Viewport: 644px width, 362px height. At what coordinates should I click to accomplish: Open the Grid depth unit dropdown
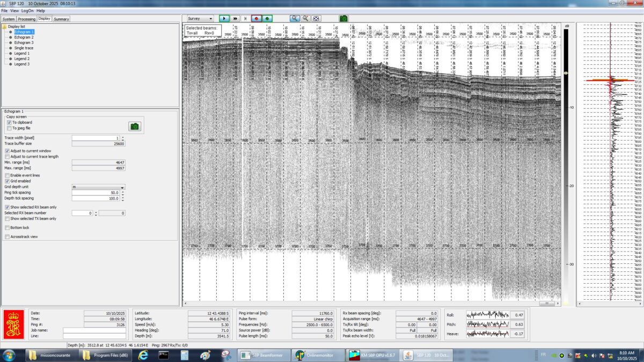98,187
